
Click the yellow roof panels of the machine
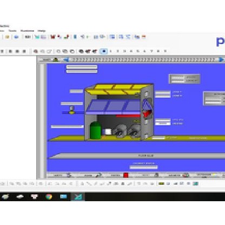click(117, 89)
